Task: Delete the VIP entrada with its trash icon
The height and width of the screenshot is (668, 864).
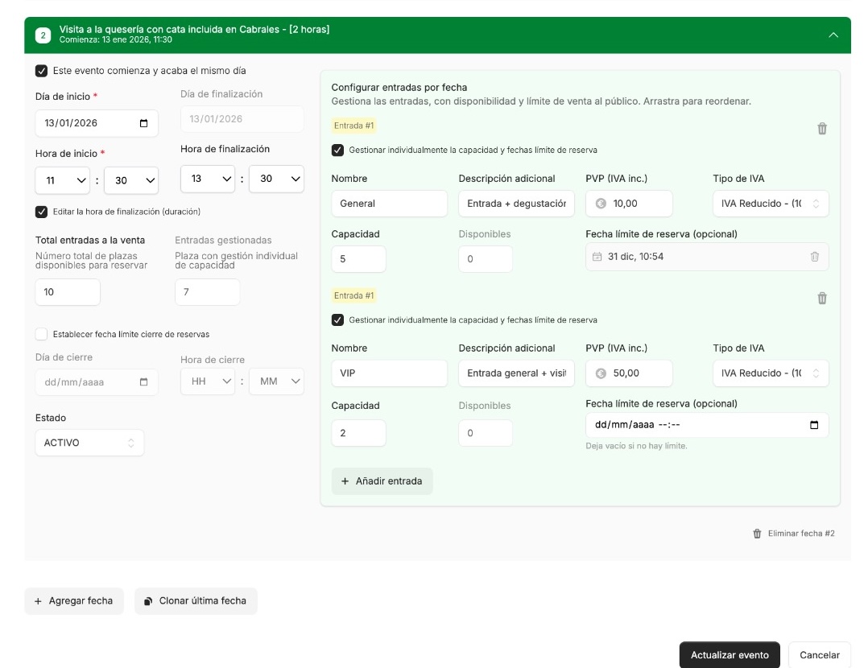Action: coord(822,298)
